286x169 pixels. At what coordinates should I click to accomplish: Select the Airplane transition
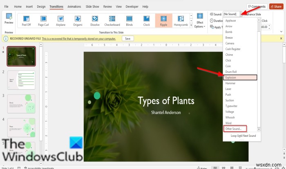(60, 21)
